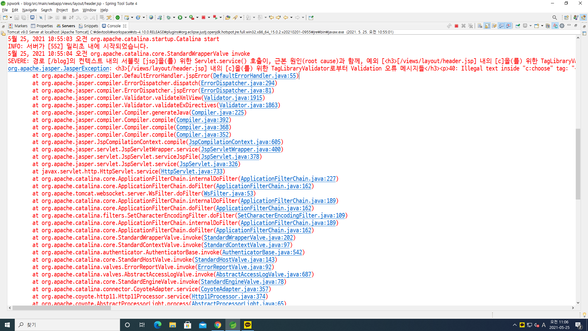Click the Clear Console icon
This screenshot has height=331, width=588.
coord(480,26)
